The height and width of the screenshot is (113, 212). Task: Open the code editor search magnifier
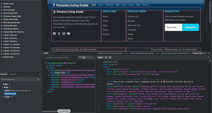[106, 57]
